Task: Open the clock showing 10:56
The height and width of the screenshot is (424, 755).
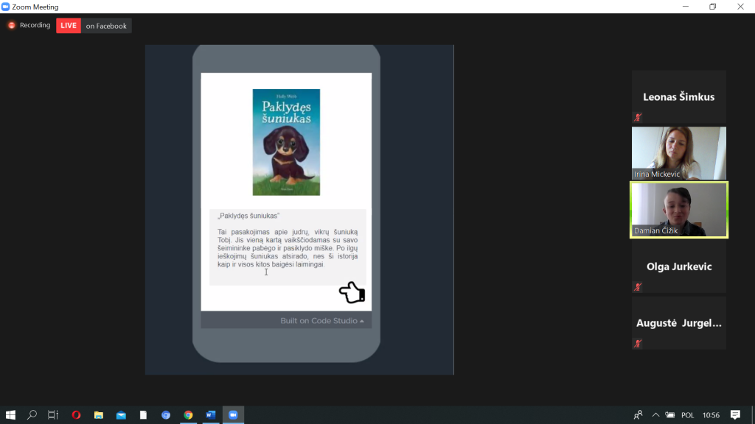Action: (x=711, y=415)
